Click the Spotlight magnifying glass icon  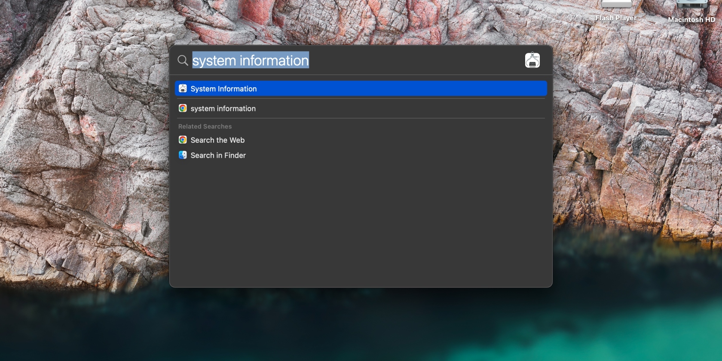tap(183, 60)
